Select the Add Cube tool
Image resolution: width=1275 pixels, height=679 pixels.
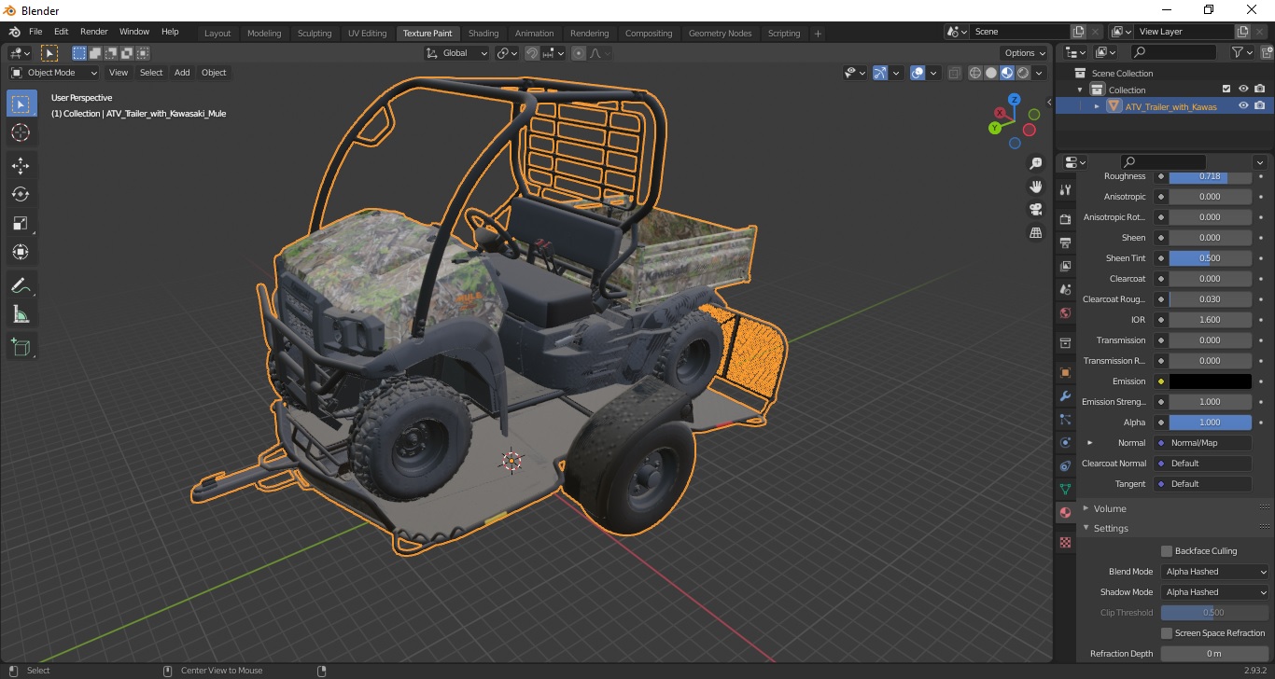21,347
